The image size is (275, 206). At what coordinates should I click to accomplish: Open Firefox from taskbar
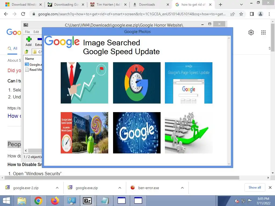55,201
